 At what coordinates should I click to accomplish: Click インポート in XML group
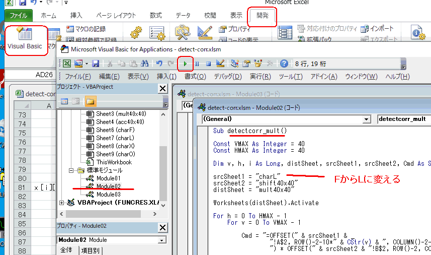(377, 28)
